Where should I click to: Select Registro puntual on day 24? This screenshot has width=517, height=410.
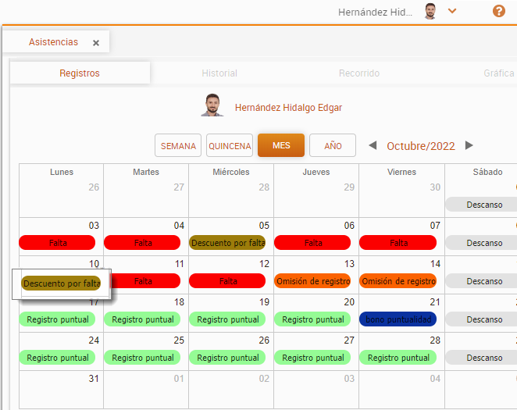(x=57, y=358)
